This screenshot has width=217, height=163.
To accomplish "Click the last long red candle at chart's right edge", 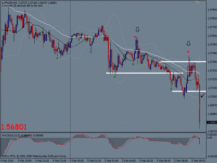I will pyautogui.click(x=200, y=106).
